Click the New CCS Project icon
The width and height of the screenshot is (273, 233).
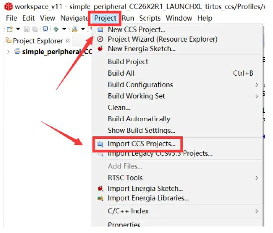pos(100,30)
